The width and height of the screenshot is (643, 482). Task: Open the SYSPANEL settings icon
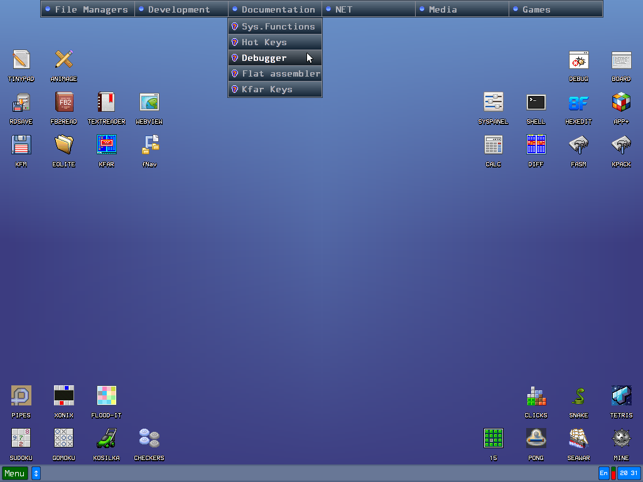coord(493,102)
